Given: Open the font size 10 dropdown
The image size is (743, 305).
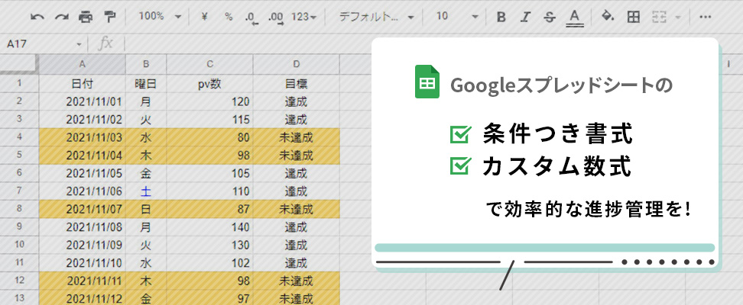Looking at the screenshot, I should 457,17.
